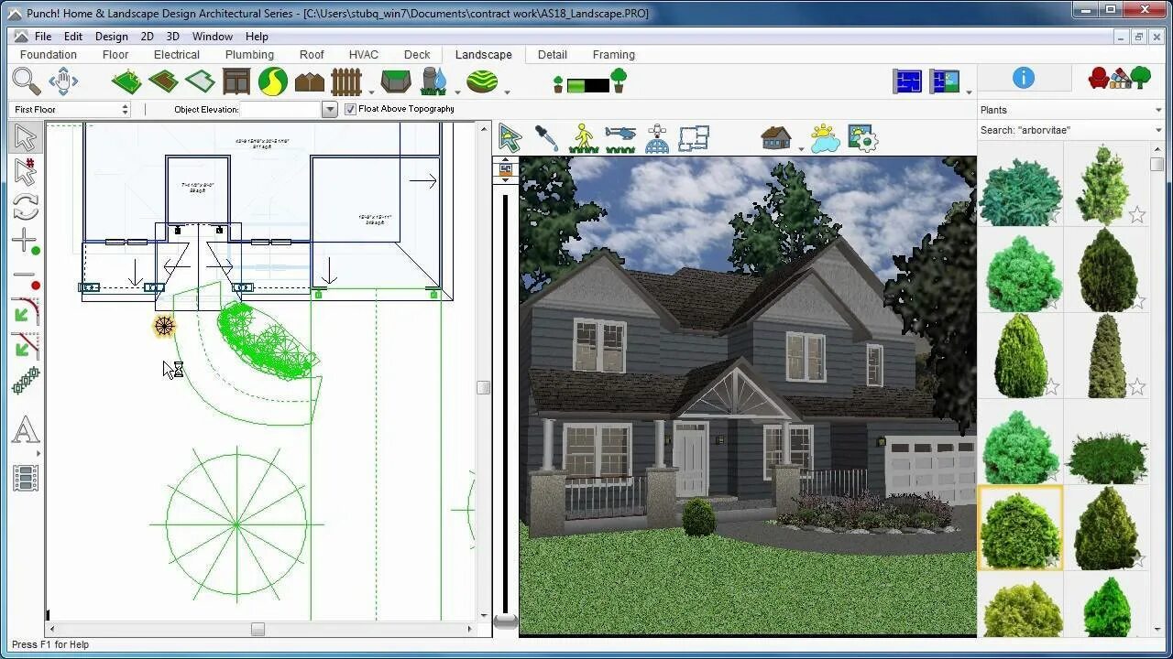Mark the first arborvitae plant as favorite
The image size is (1173, 659).
click(1052, 216)
